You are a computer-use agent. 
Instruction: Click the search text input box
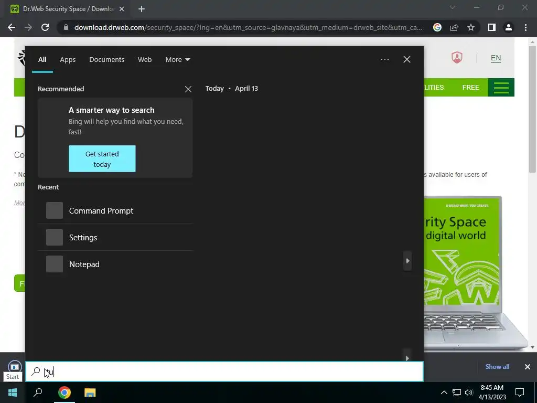point(224,372)
